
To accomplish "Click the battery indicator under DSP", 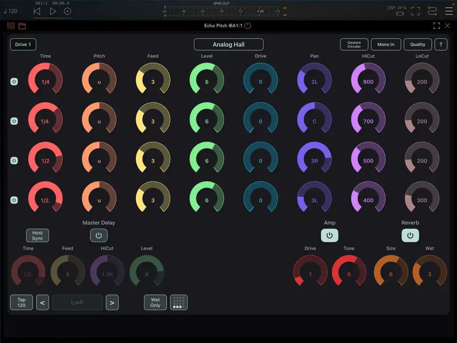I will coord(400,13).
